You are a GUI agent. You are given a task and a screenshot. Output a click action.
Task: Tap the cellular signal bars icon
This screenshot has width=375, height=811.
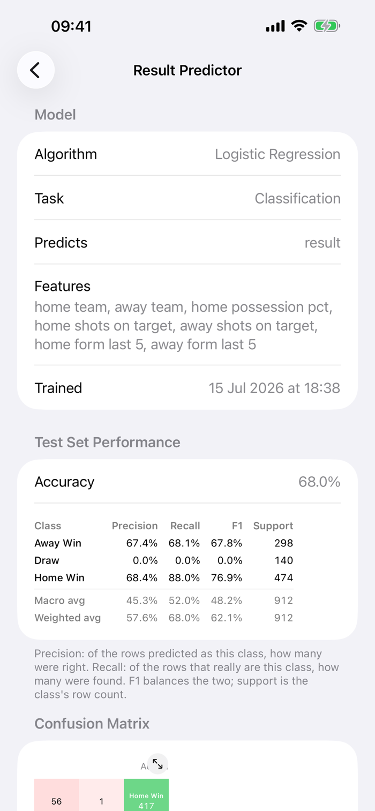click(x=275, y=26)
